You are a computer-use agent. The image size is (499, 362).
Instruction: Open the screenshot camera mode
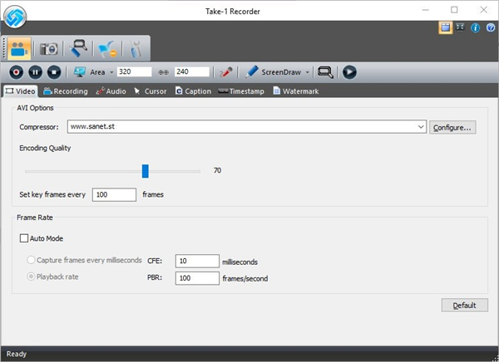tap(50, 48)
